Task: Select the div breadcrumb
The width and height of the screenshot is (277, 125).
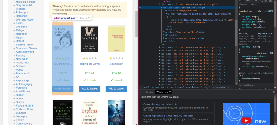Action: (162, 87)
